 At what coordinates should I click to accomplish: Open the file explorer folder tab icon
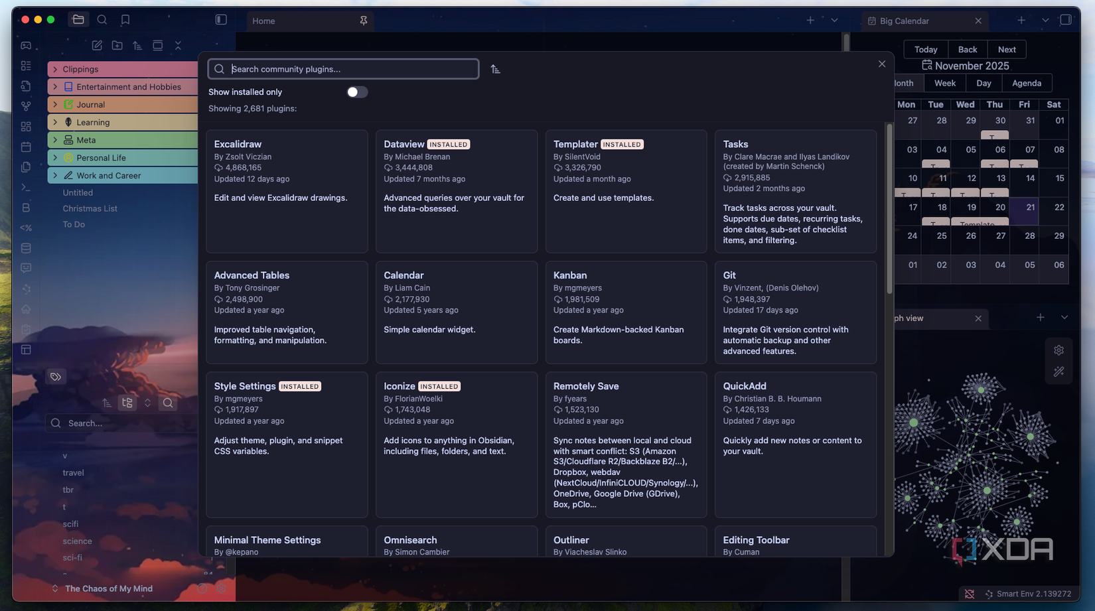click(78, 20)
